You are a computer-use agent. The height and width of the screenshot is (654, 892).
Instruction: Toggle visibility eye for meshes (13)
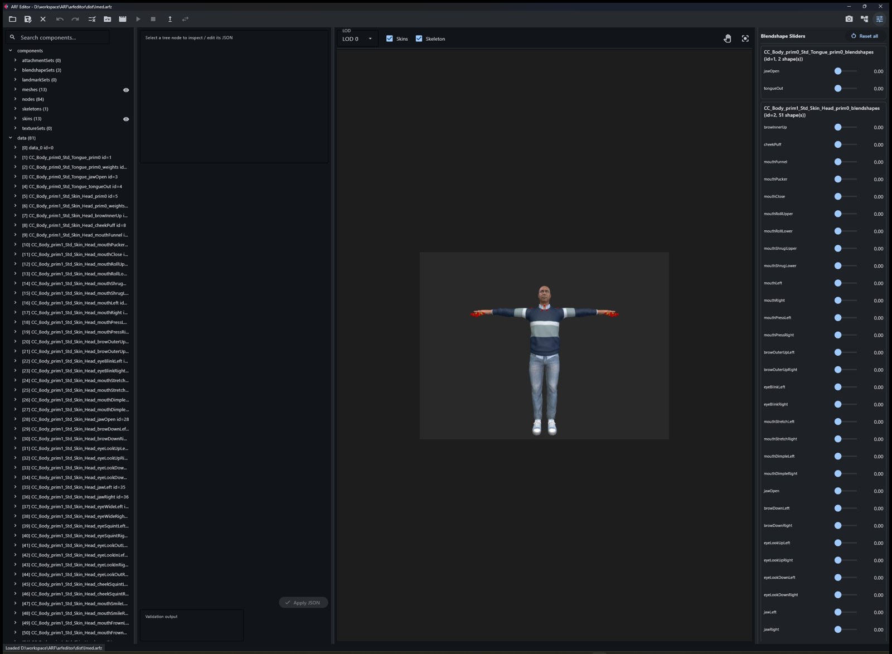(x=126, y=90)
